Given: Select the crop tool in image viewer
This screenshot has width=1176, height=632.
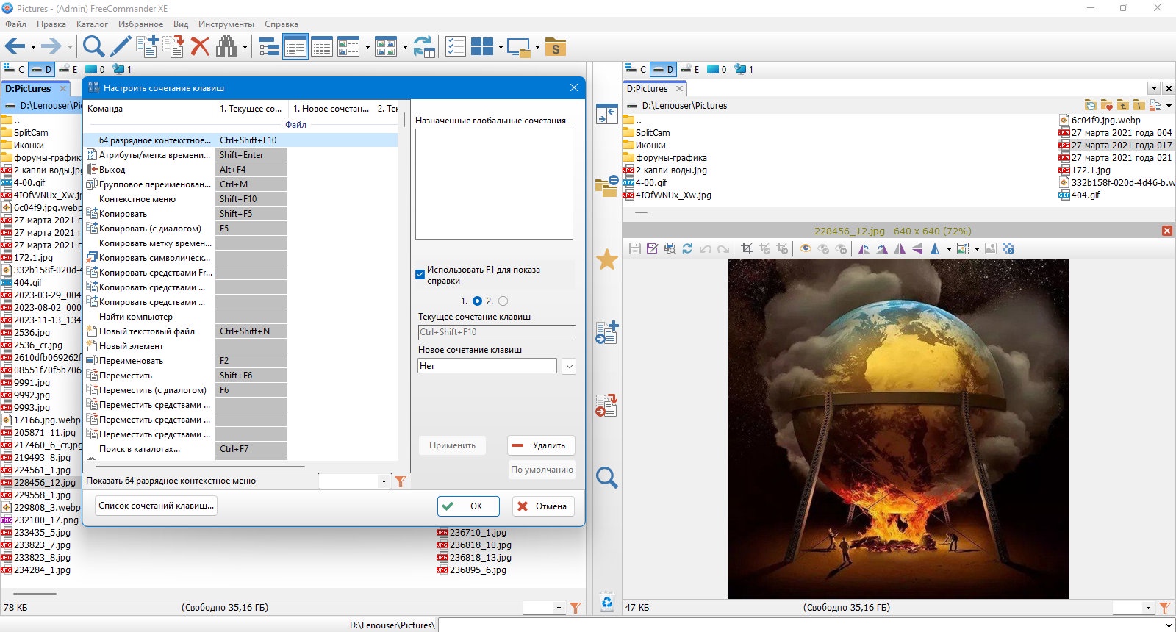Looking at the screenshot, I should [747, 248].
